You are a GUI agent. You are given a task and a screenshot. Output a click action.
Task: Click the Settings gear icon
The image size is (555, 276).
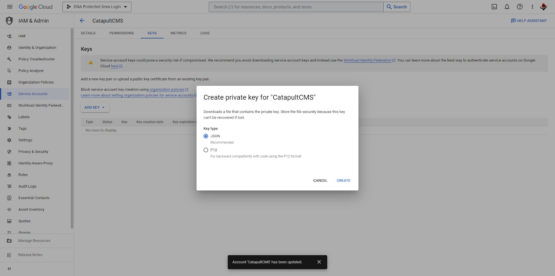[9, 140]
